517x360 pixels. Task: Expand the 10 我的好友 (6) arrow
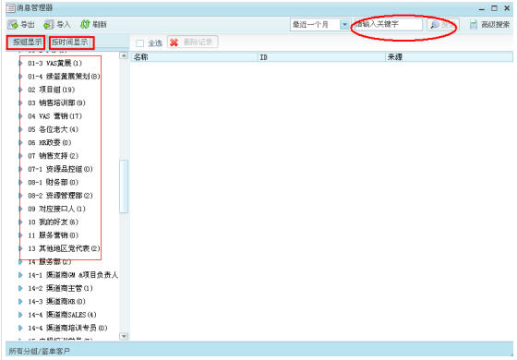pyautogui.click(x=20, y=222)
